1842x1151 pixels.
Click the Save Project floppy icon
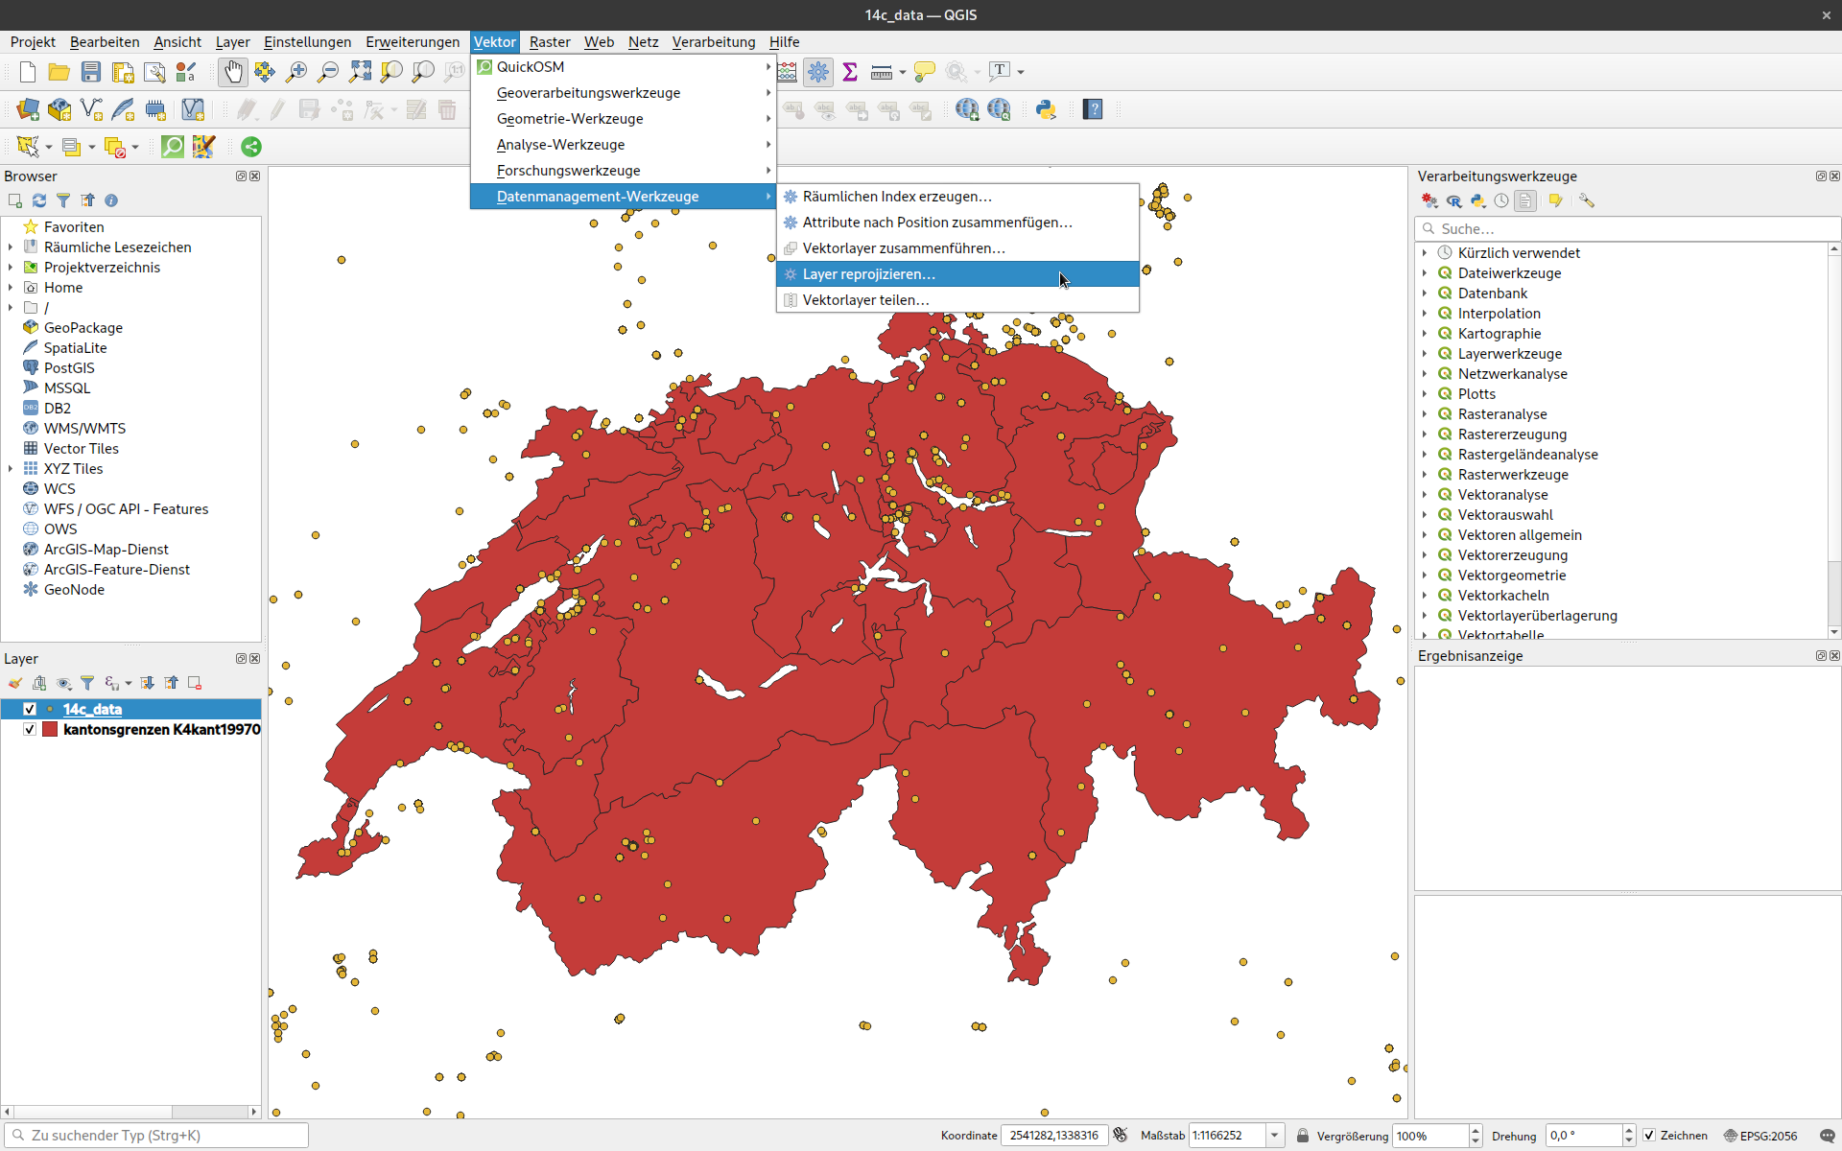click(x=91, y=72)
